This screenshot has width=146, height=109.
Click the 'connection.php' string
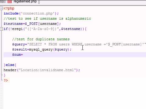click(x=38, y=13)
